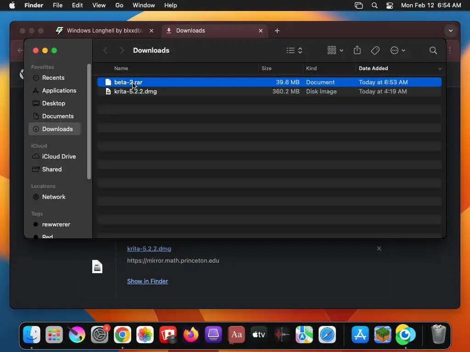Click the date and time in the menu bar
Image resolution: width=470 pixels, height=352 pixels.
pyautogui.click(x=431, y=5)
